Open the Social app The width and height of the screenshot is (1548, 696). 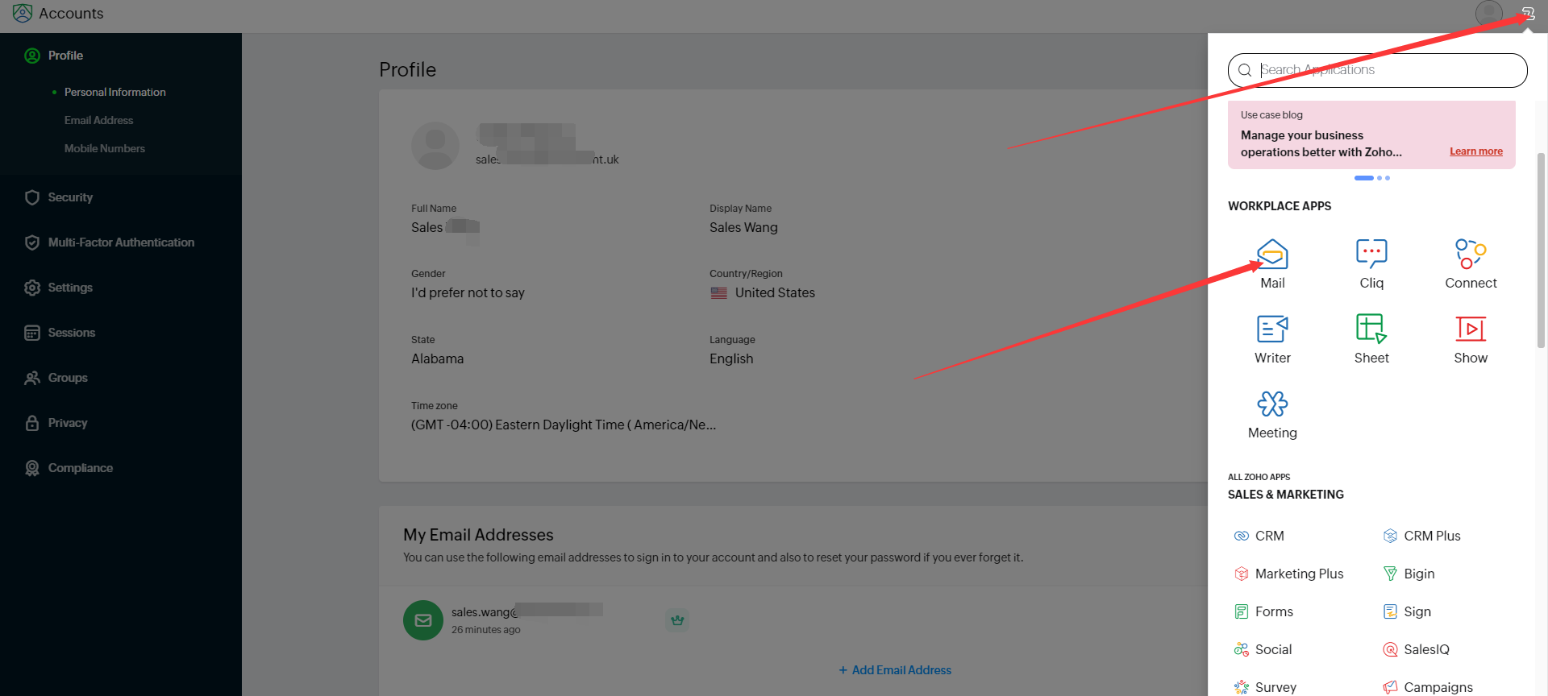coord(1263,649)
